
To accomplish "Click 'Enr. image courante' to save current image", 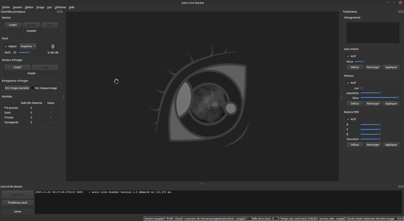I will (17, 88).
